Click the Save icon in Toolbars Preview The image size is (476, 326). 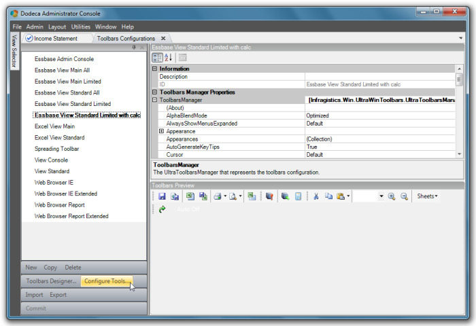(162, 196)
